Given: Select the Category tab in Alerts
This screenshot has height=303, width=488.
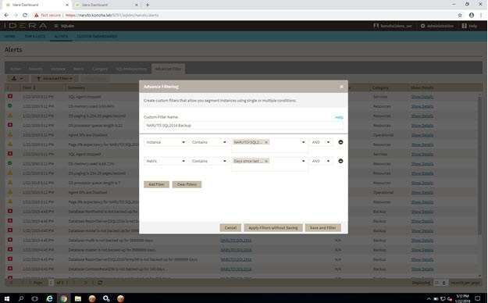Looking at the screenshot, I should pos(100,69).
